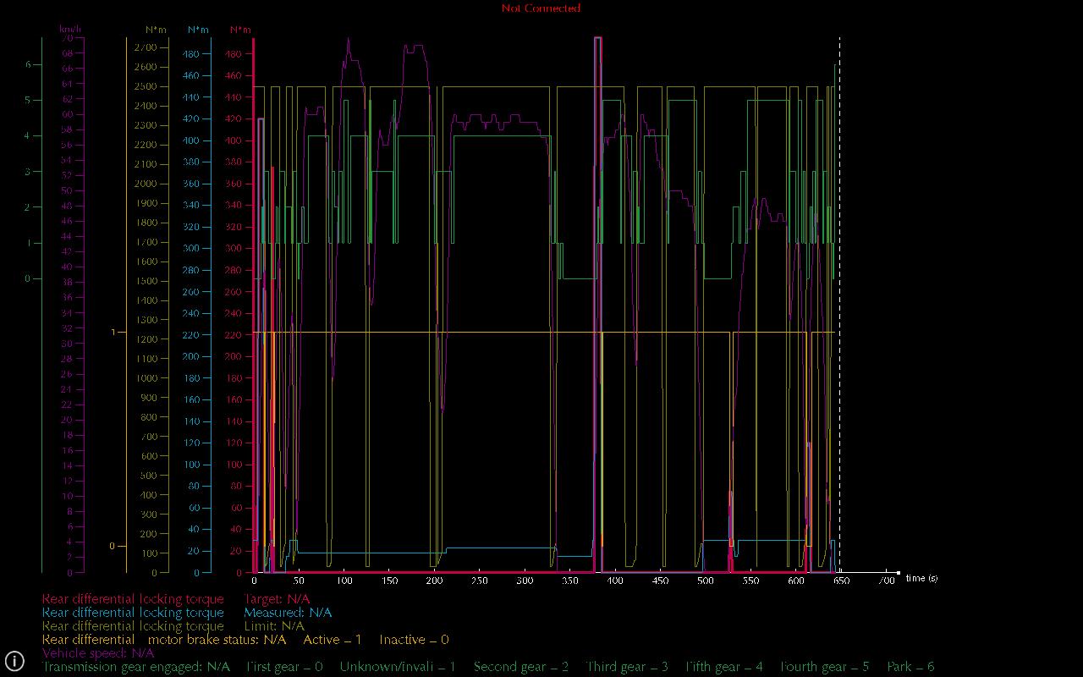Screen dimensions: 1083x677
Task: Click the 'time (s)' axis label
Action: [921, 579]
